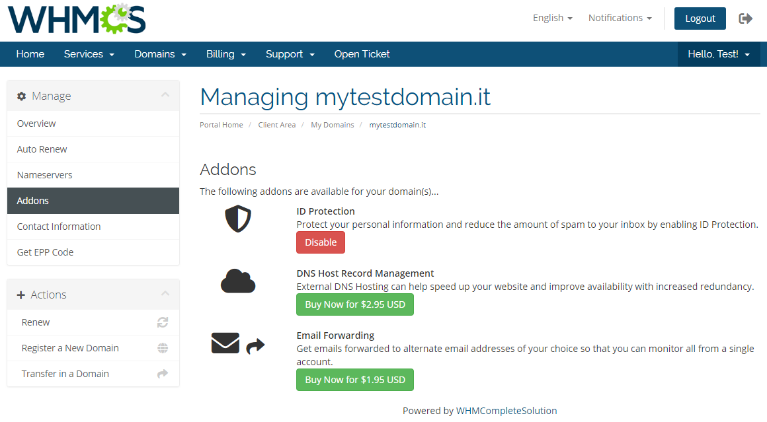767x422 pixels.
Task: Click the globe icon beside Register a New Domain
Action: 163,348
